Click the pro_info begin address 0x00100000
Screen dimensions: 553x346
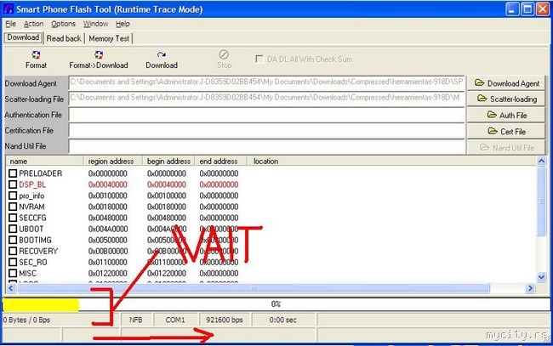pos(167,196)
